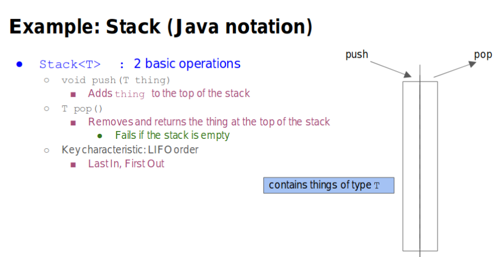The height and width of the screenshot is (257, 496).
Task: Click the '2 basic operations' heading text
Action: coord(187,64)
